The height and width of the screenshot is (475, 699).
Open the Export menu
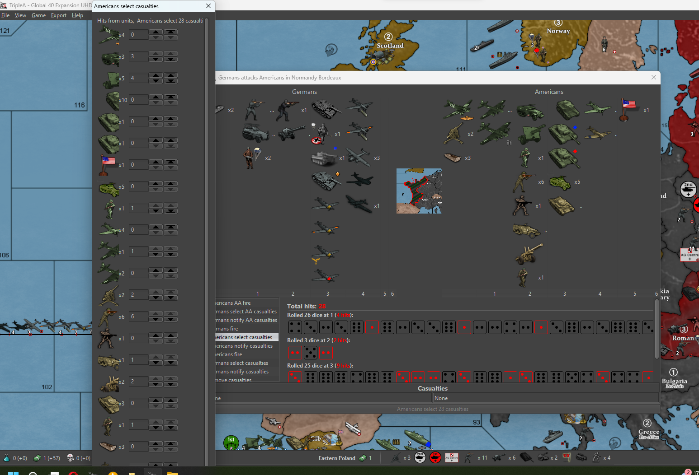pos(59,15)
